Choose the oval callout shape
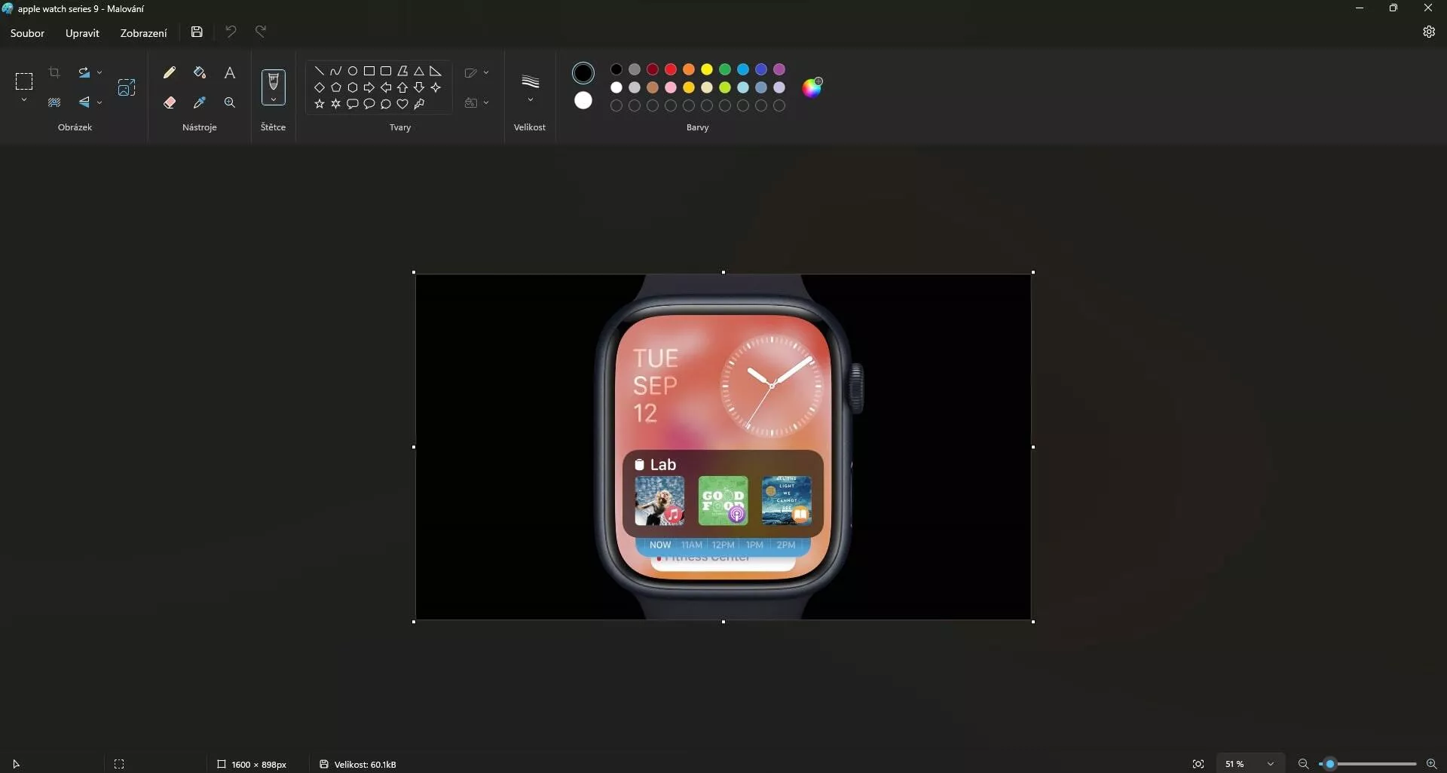 tap(369, 104)
